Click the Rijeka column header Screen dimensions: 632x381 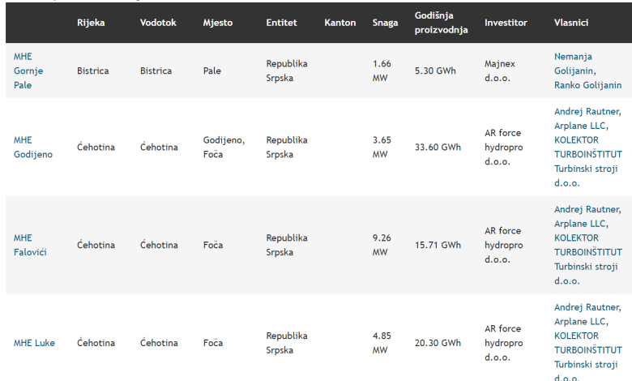[x=90, y=23]
